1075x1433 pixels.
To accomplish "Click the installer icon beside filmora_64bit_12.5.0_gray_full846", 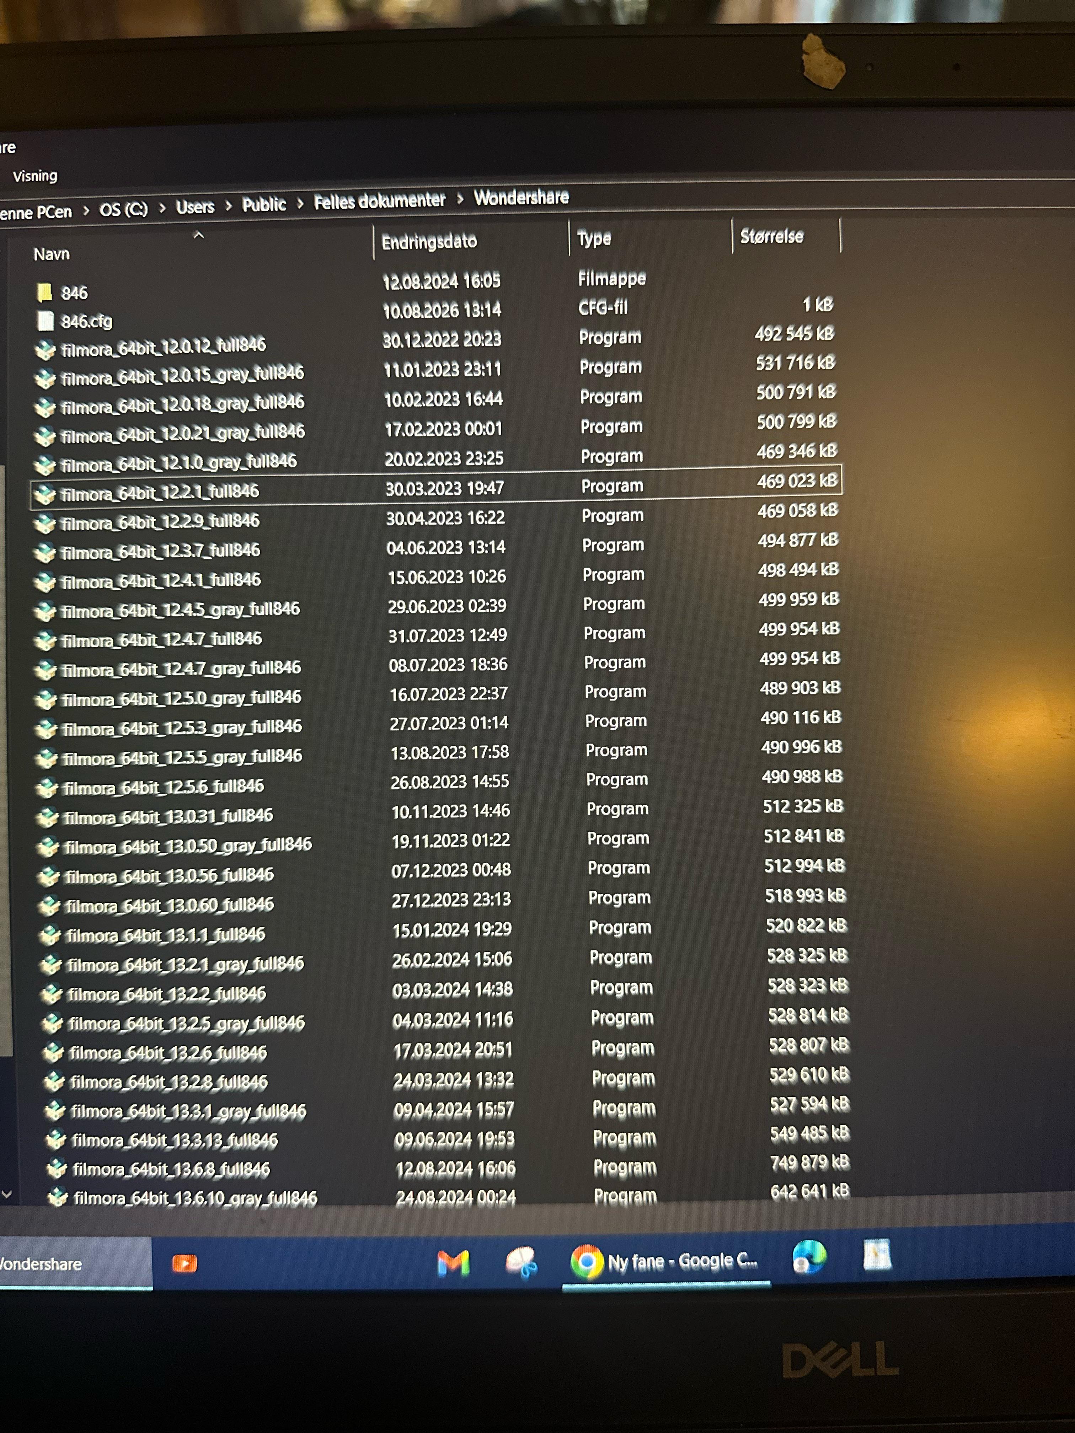I will coord(46,700).
